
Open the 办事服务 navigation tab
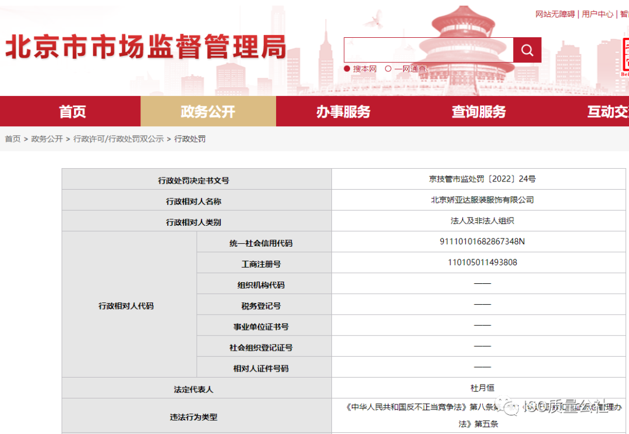pyautogui.click(x=344, y=111)
